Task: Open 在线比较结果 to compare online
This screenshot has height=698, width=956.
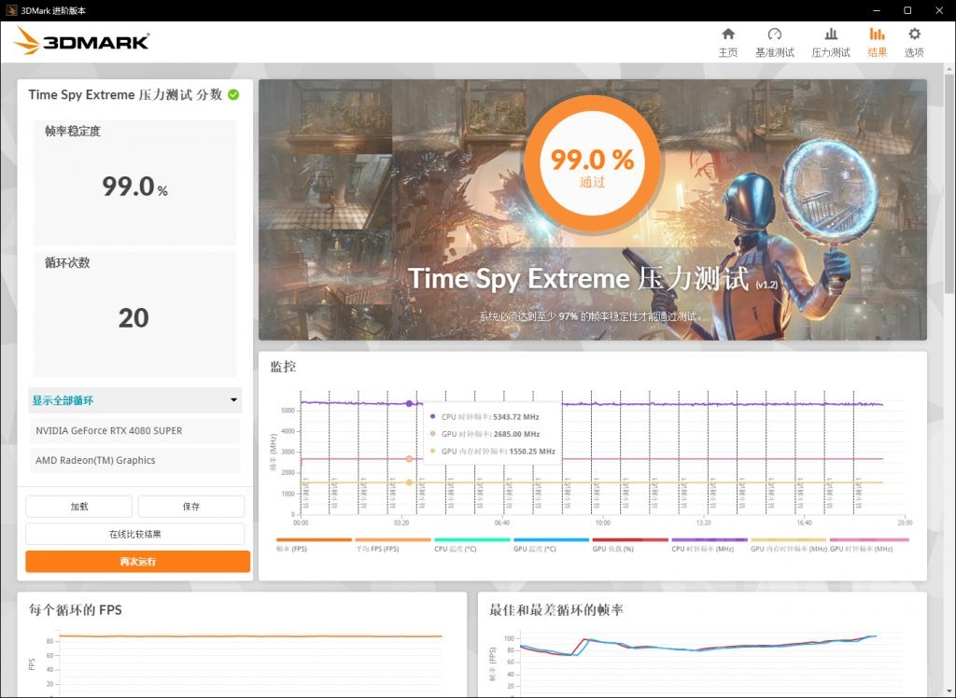Action: pyautogui.click(x=134, y=534)
